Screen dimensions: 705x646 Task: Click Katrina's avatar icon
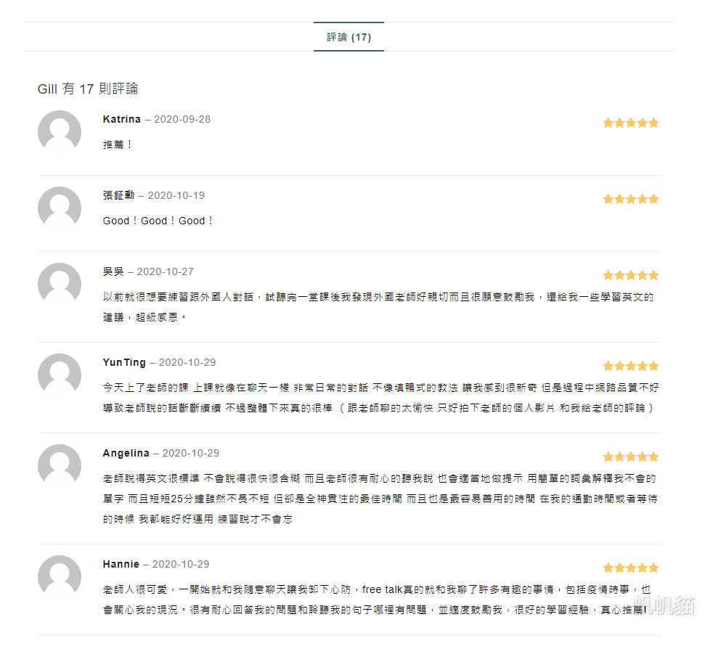point(60,132)
